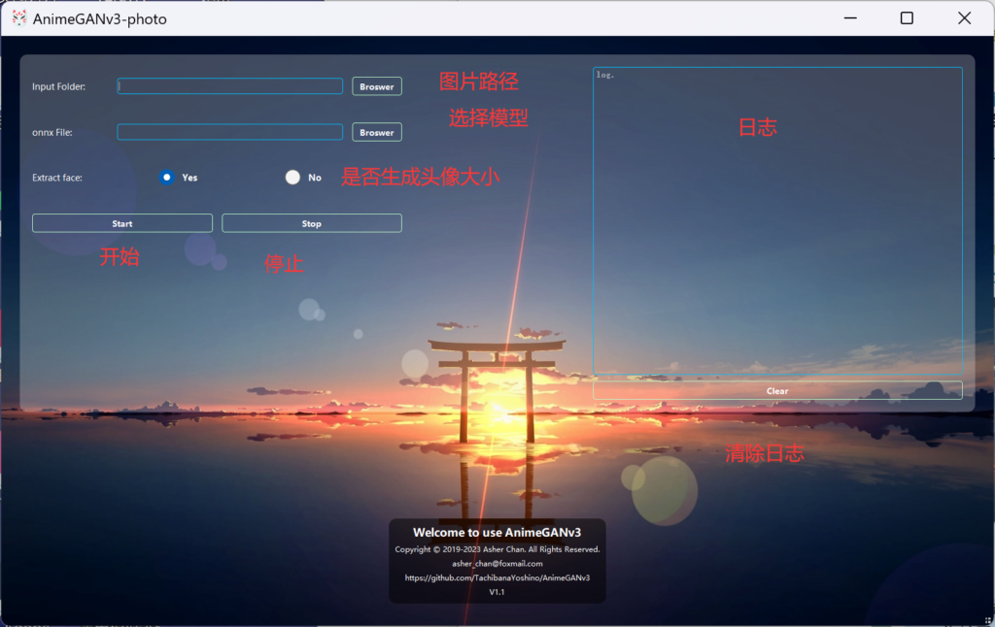Select the No radio button for Extract face
Screen dimensions: 995x627
point(292,178)
